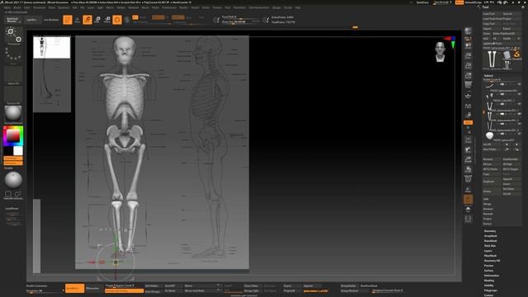Click the subtool Rename button
The width and height of the screenshot is (528, 297).
click(492, 159)
